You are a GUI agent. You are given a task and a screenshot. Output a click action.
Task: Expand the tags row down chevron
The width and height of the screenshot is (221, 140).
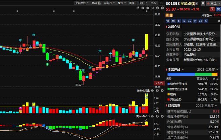pyautogui.click(x=219, y=21)
